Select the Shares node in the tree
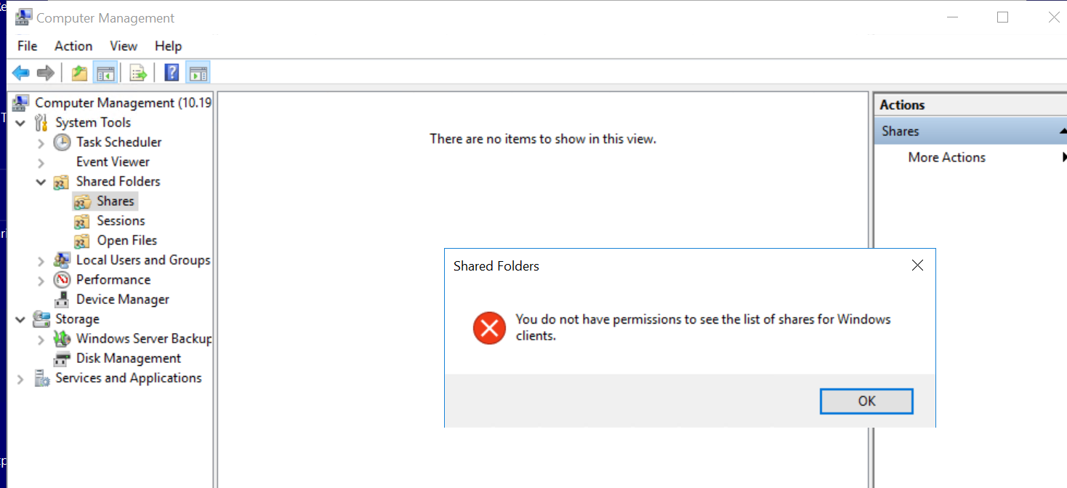This screenshot has height=488, width=1067. (115, 201)
